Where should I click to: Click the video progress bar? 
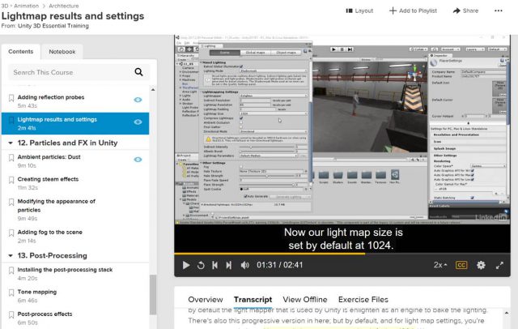pyautogui.click(x=342, y=254)
